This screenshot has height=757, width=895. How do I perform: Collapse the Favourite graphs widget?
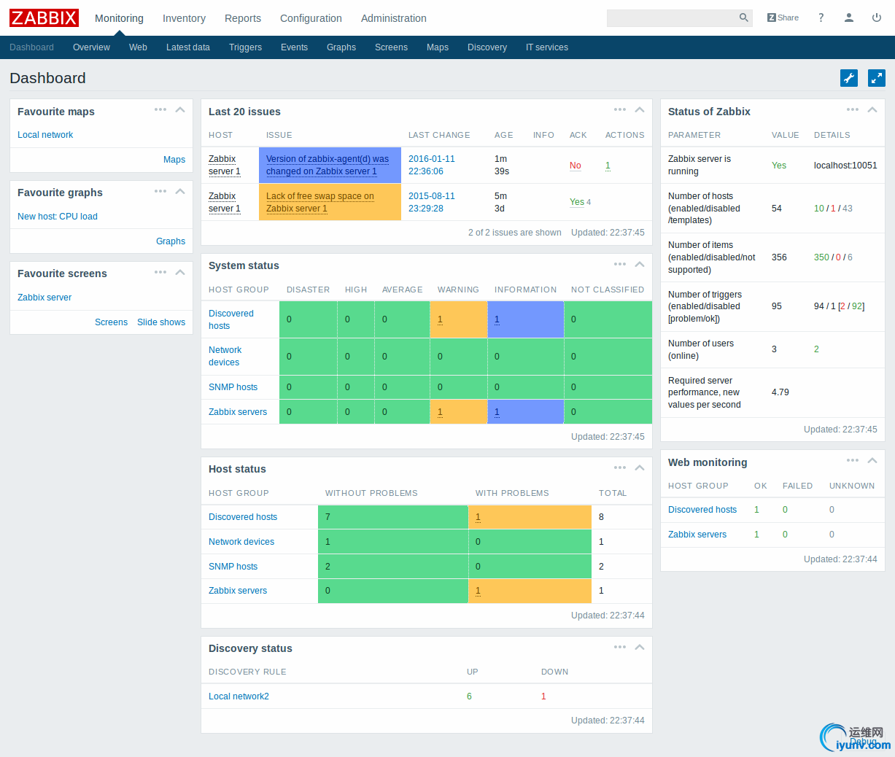coord(180,191)
